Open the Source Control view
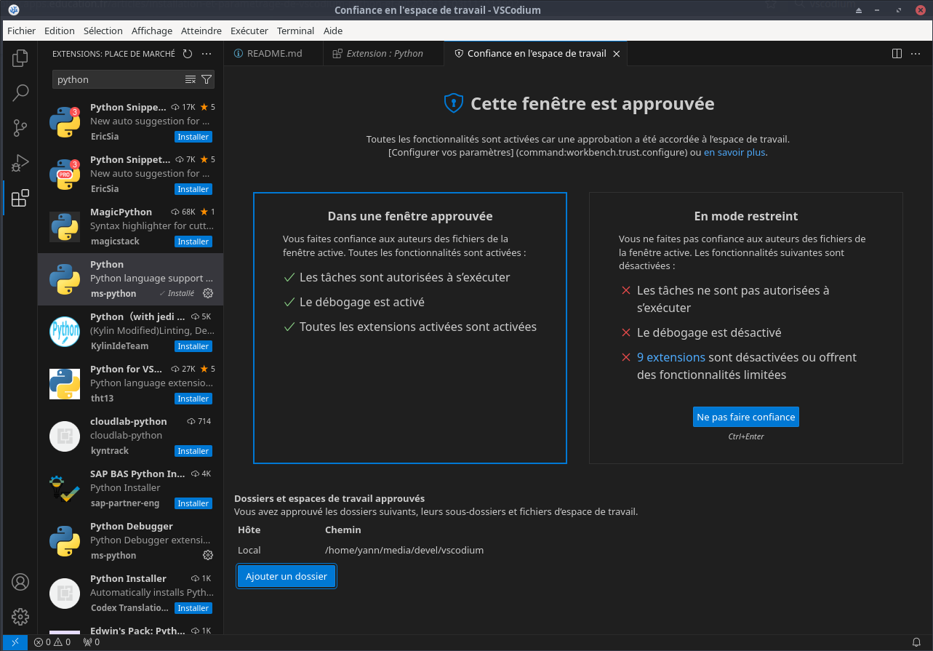The image size is (933, 651). click(x=20, y=128)
